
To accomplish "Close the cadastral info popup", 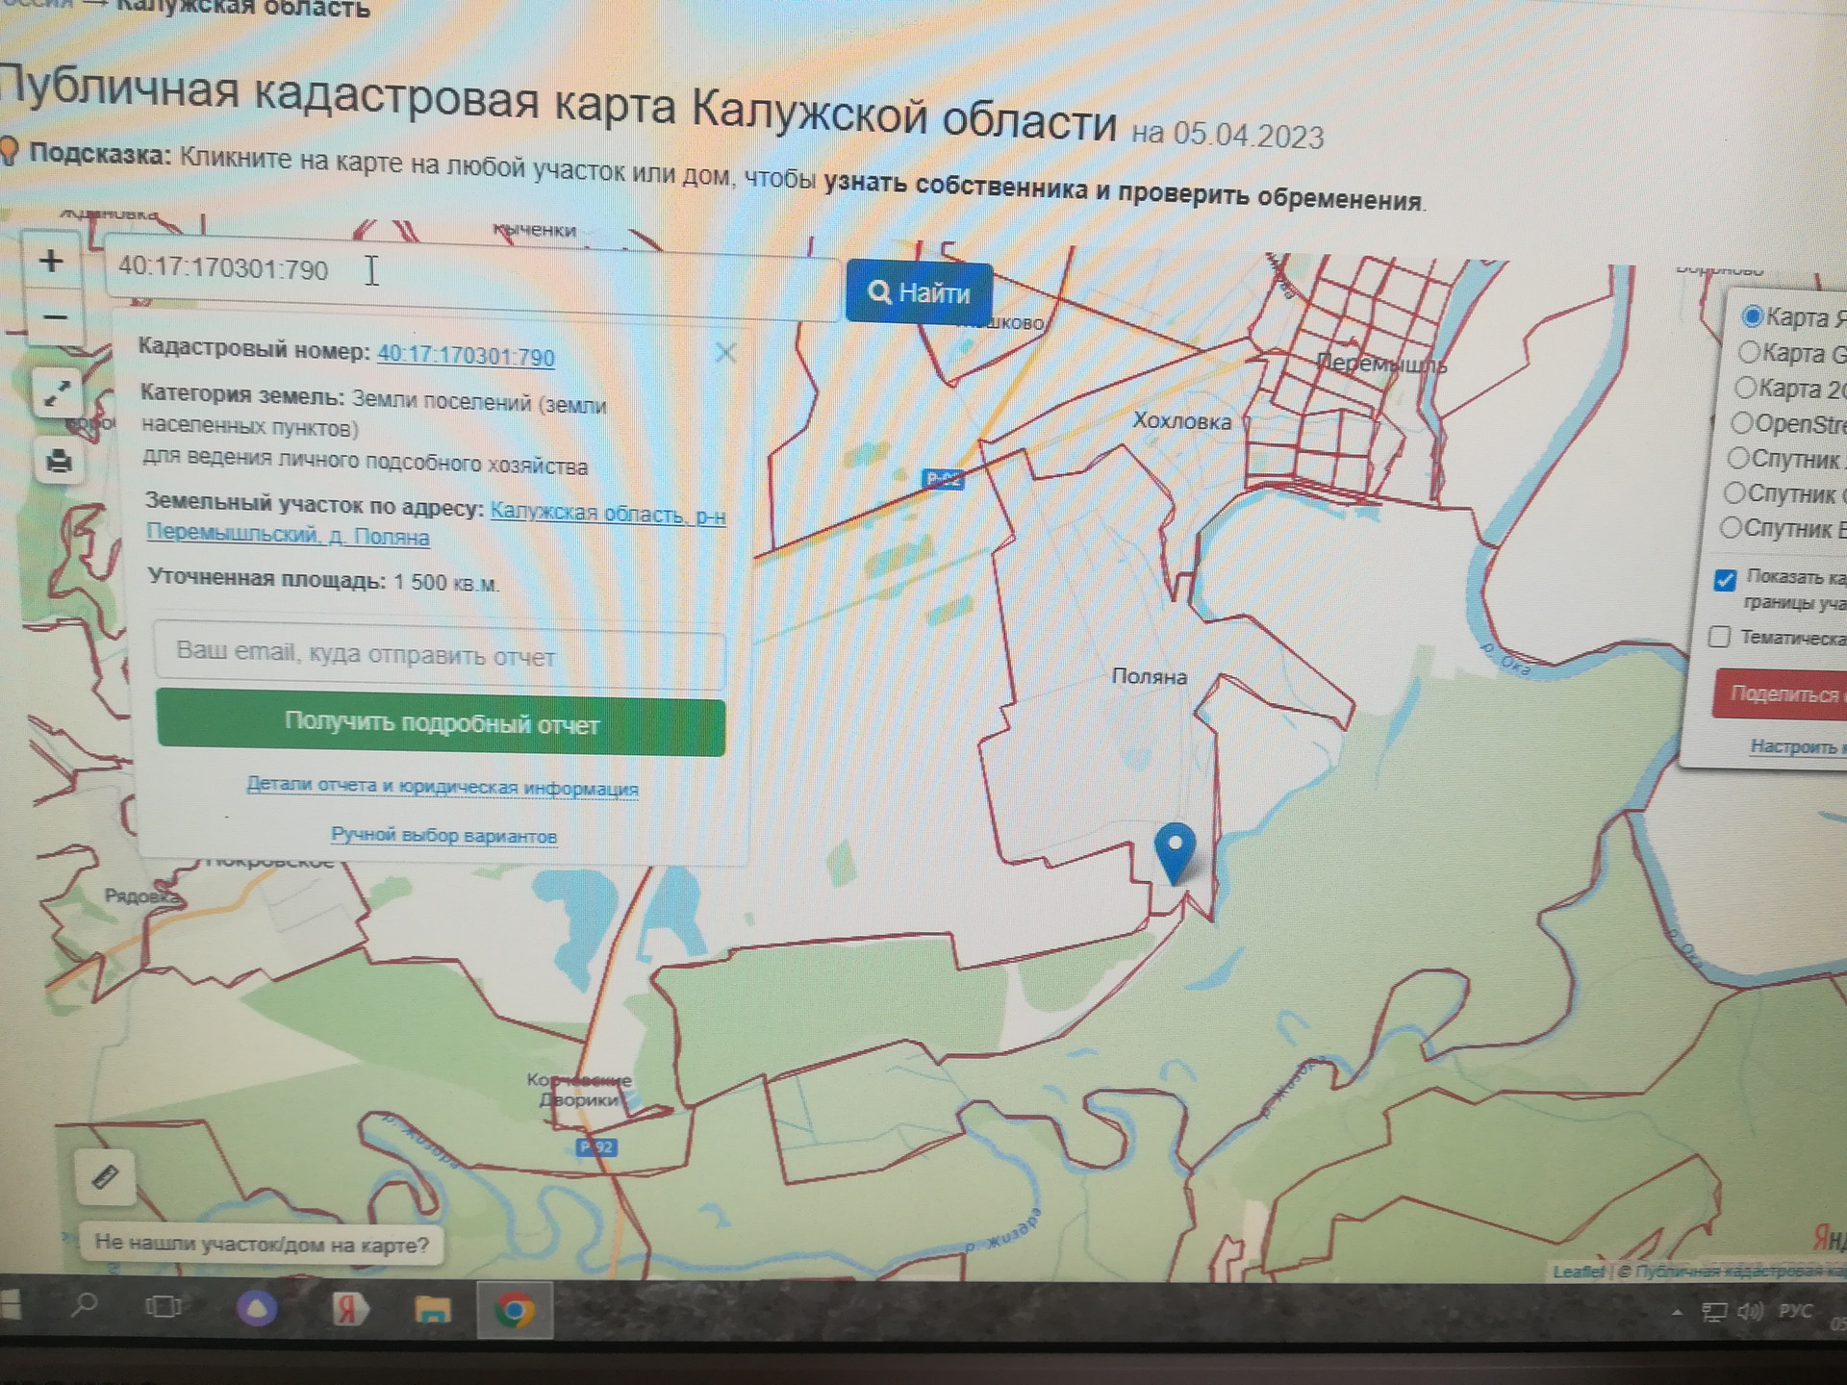I will (726, 354).
